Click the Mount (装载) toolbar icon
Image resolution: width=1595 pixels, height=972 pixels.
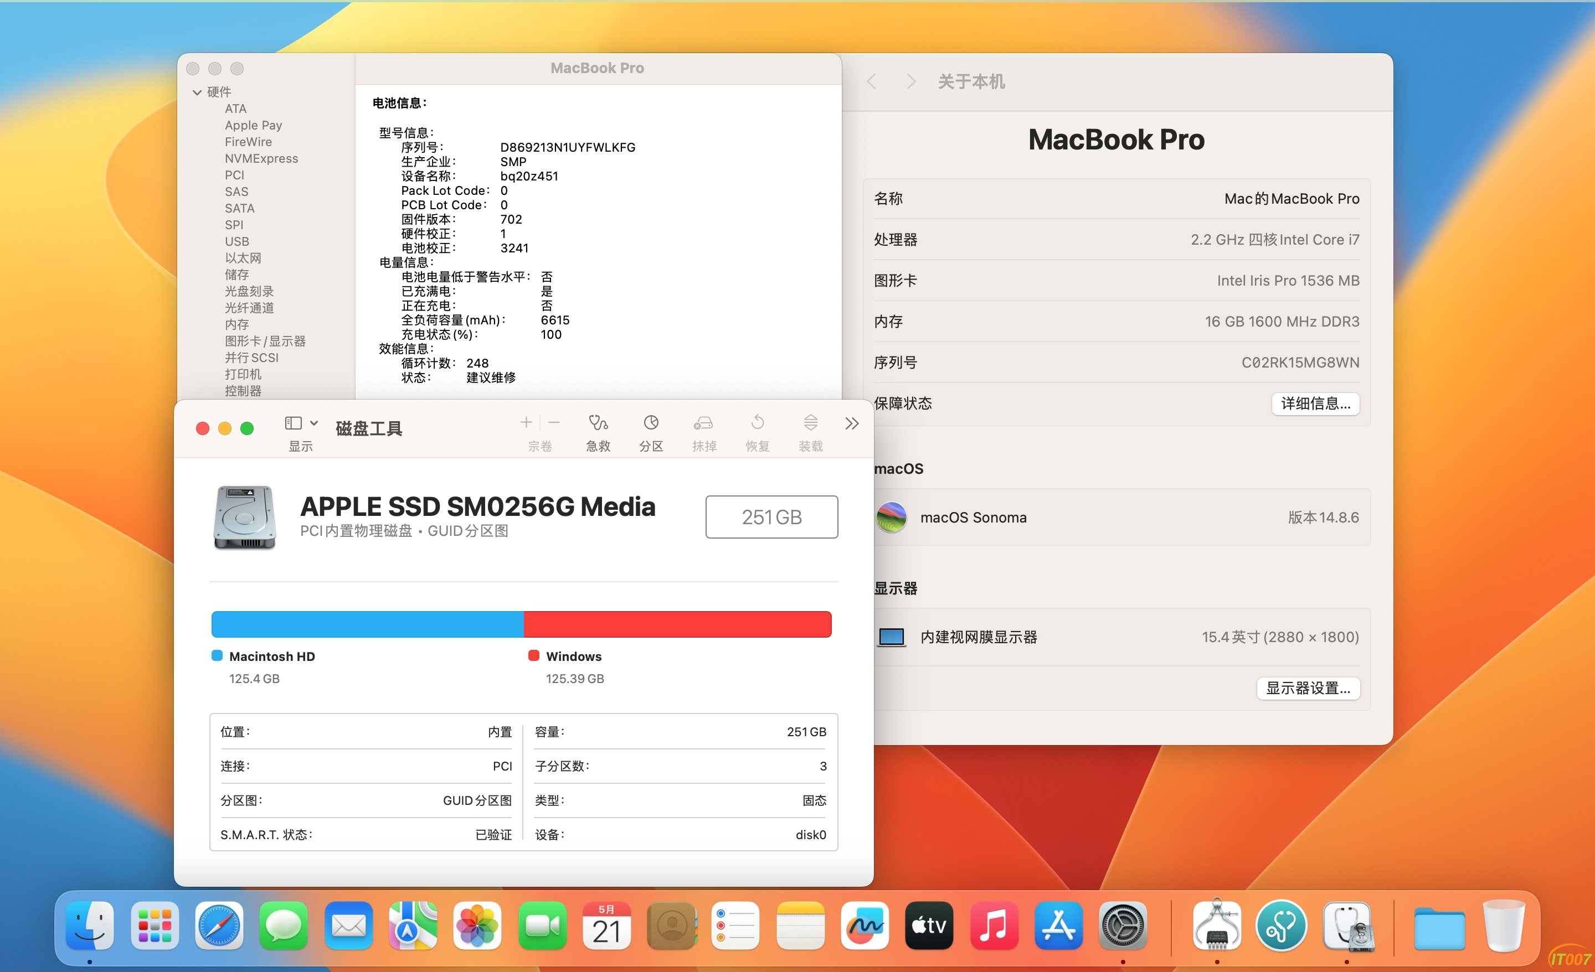coord(810,423)
